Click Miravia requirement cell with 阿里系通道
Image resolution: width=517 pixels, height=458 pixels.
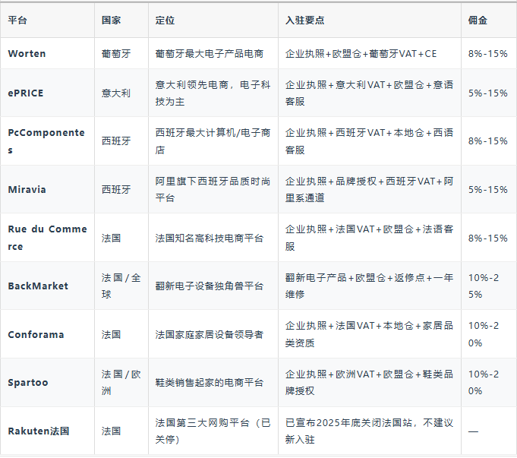click(x=369, y=189)
